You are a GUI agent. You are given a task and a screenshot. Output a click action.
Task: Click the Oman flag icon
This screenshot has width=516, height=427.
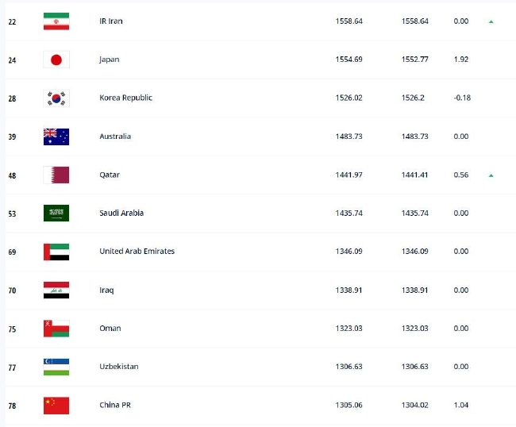coord(56,328)
